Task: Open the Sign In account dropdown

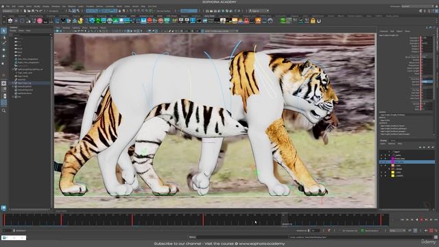Action: (259, 11)
